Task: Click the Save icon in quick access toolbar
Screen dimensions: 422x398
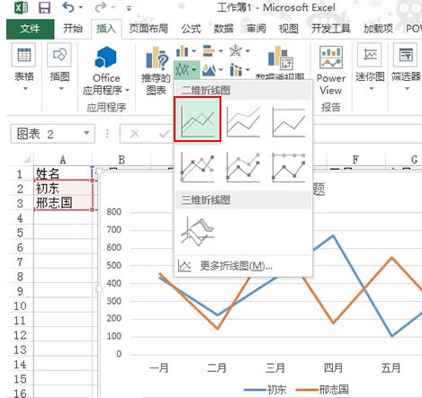Action: (x=44, y=8)
